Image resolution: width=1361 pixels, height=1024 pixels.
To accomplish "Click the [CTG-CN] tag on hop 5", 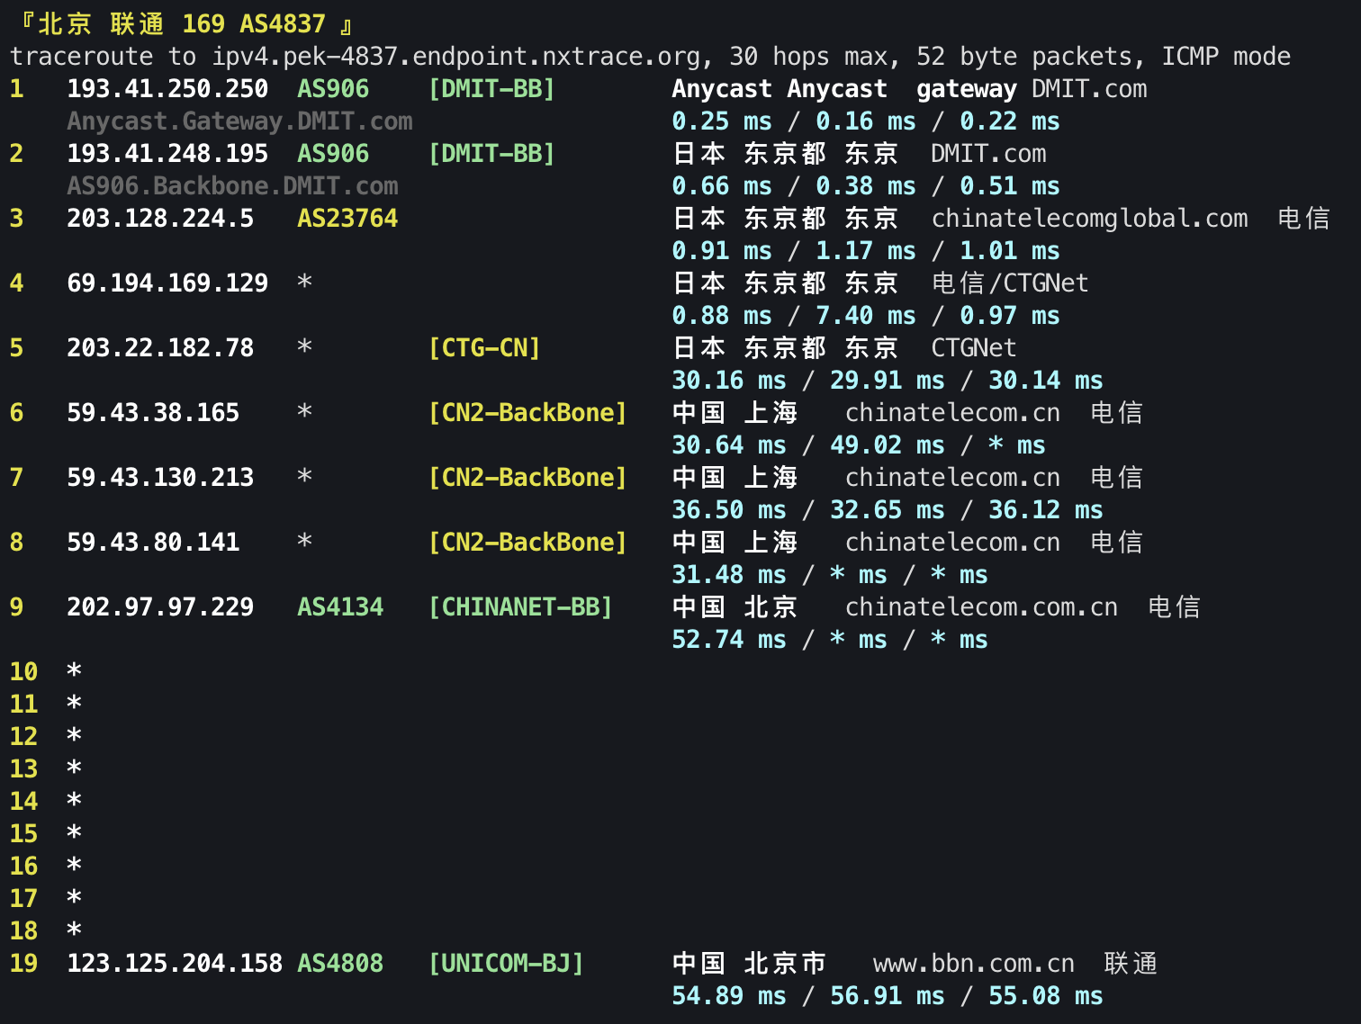I will pyautogui.click(x=484, y=347).
